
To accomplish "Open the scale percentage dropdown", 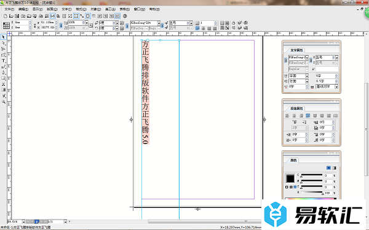I will coord(87,23).
